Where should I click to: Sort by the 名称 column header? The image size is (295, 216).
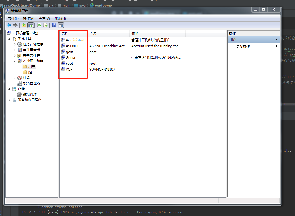pyautogui.click(x=65, y=33)
